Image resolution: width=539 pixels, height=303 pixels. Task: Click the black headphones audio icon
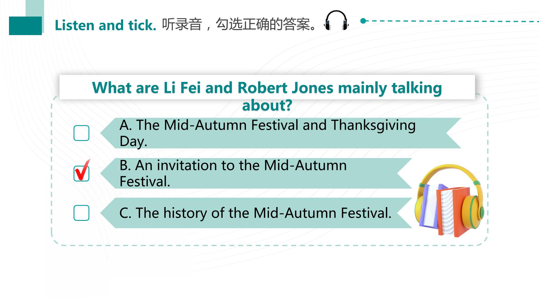[x=336, y=20]
